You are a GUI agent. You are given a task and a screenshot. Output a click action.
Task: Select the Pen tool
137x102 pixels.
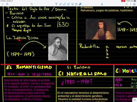(61, 4)
